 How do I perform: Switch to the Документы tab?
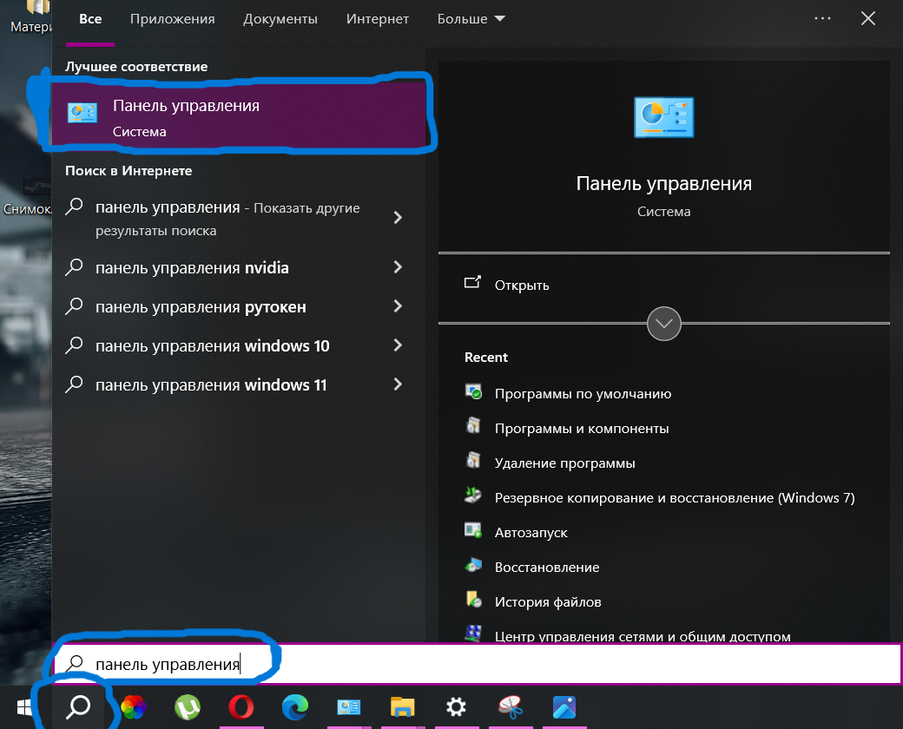pos(280,19)
